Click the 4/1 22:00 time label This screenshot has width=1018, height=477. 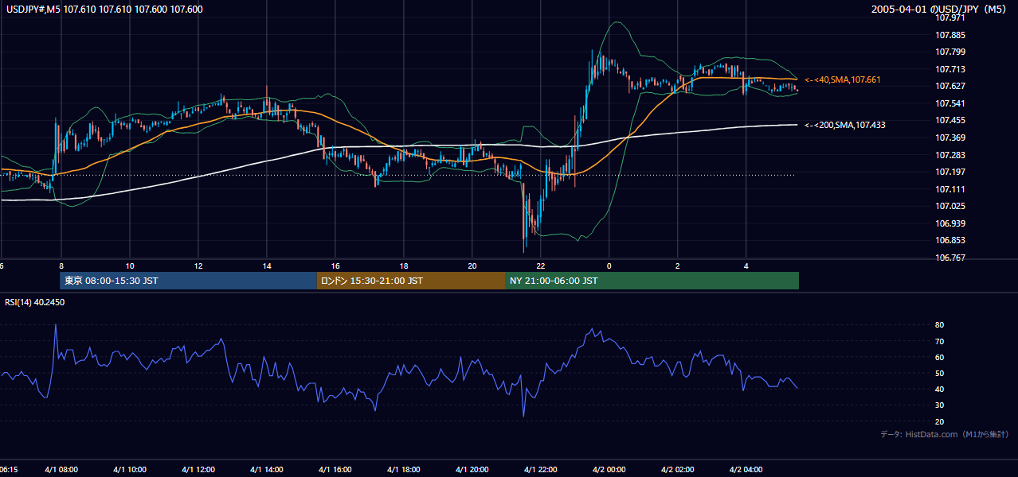point(541,469)
